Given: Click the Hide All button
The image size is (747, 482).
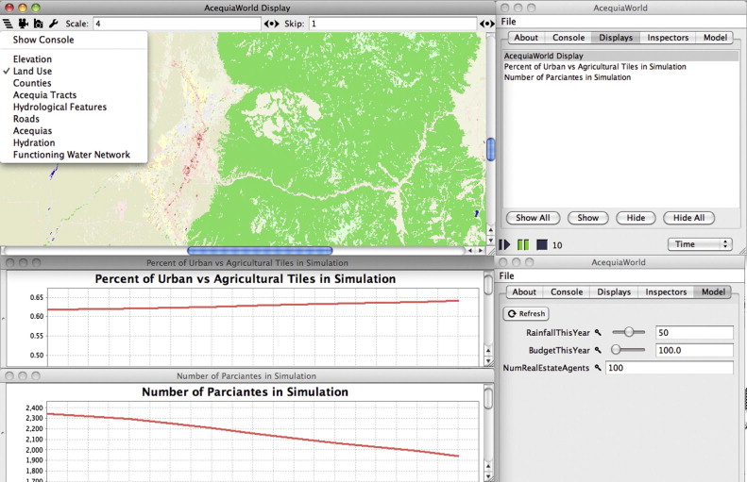Looking at the screenshot, I should pyautogui.click(x=688, y=218).
